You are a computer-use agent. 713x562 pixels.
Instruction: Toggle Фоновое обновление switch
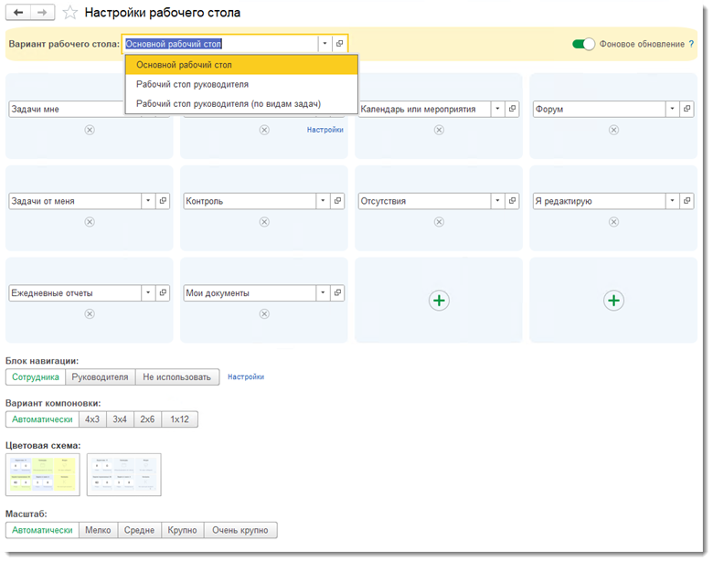[583, 44]
